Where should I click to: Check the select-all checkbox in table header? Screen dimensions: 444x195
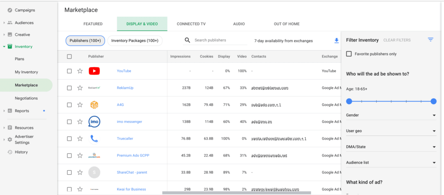tap(69, 57)
